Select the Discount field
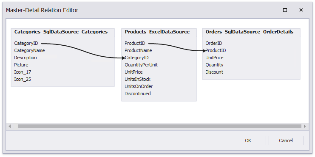Image resolution: width=315 pixels, height=157 pixels. click(x=214, y=72)
